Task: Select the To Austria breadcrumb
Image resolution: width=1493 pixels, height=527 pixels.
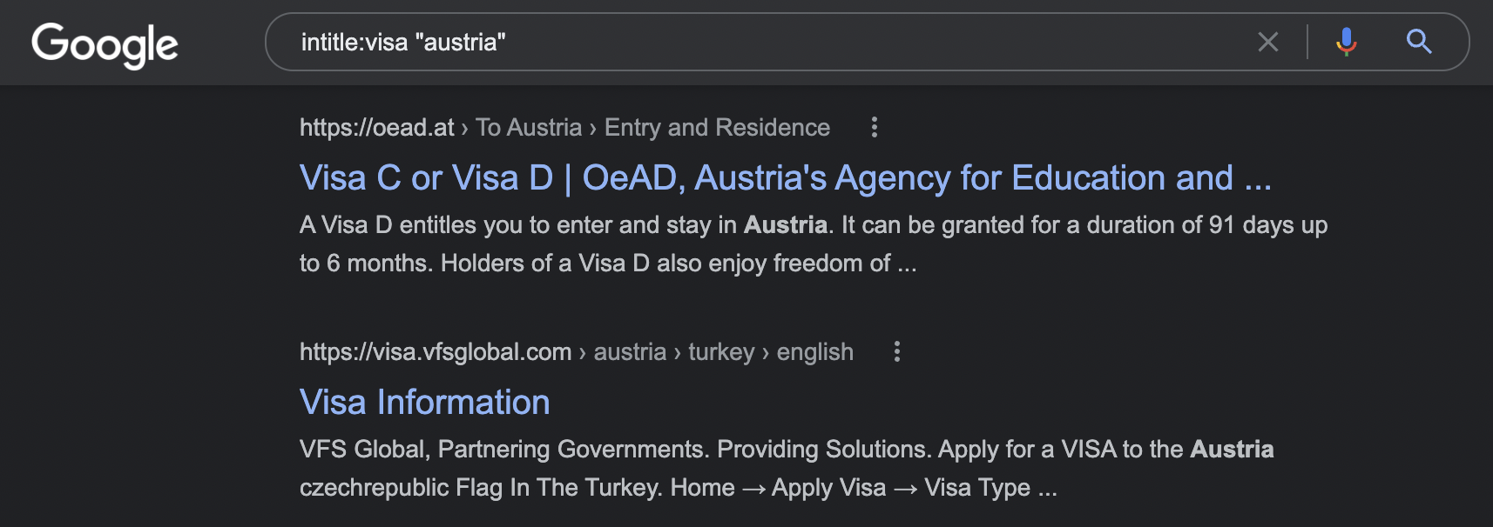Action: [529, 128]
